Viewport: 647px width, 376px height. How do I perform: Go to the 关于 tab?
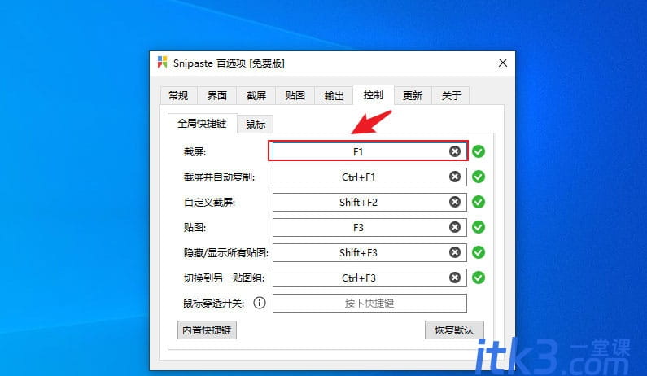pos(451,96)
